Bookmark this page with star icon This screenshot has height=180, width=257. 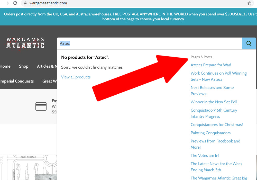249,3
